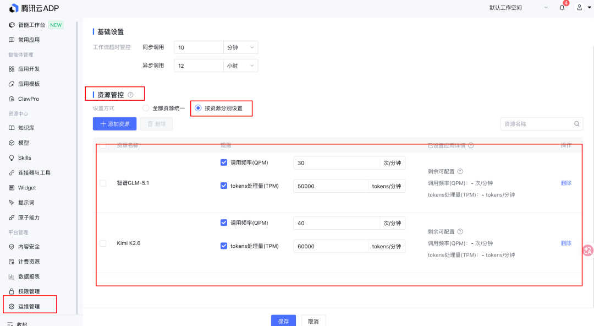The image size is (594, 326).
Task: Open the notification bell
Action: coord(562,8)
